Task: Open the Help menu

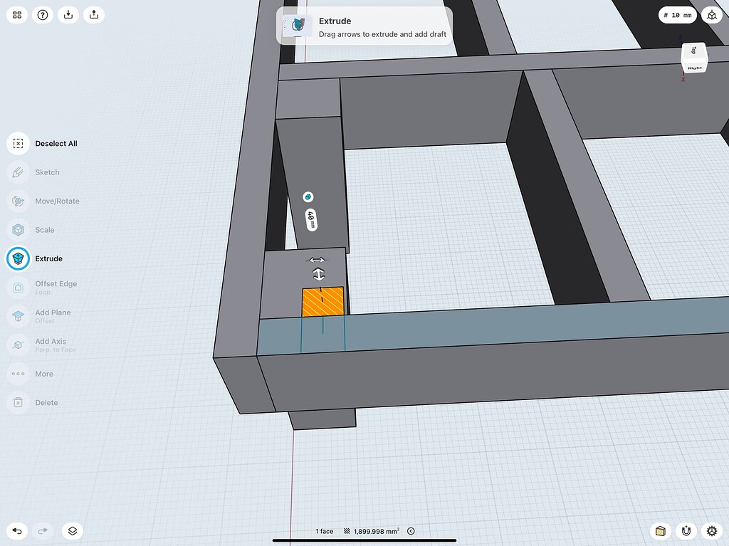Action: 43,14
